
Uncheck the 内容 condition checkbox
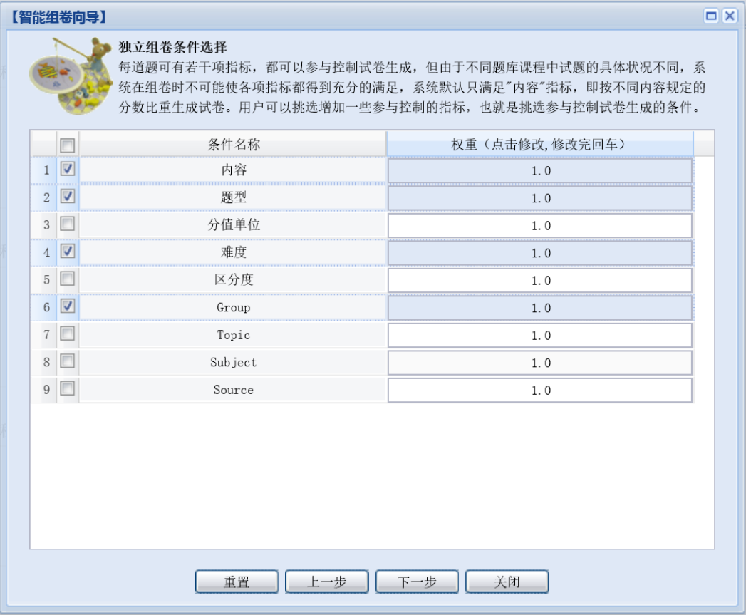68,170
